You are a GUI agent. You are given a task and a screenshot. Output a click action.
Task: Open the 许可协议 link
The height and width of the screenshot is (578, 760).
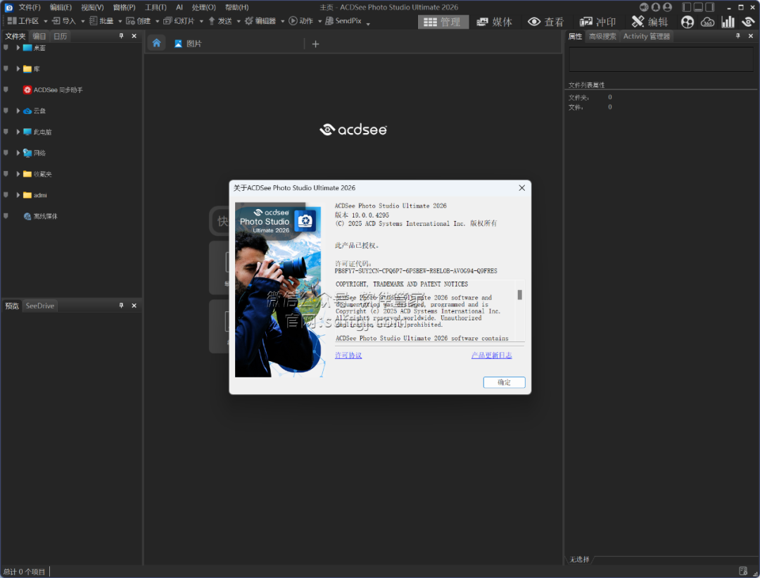pyautogui.click(x=348, y=356)
